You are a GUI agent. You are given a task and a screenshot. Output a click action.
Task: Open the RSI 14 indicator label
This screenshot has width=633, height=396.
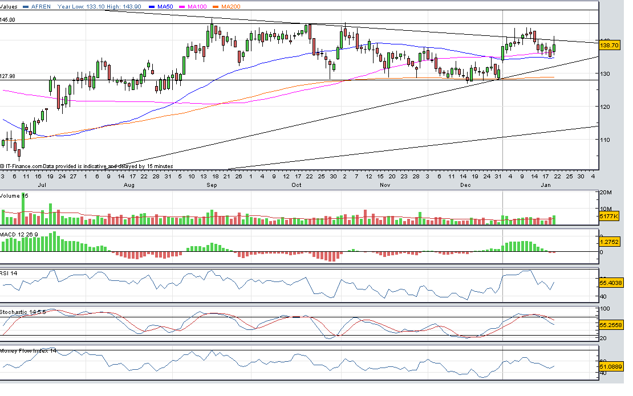(10, 273)
